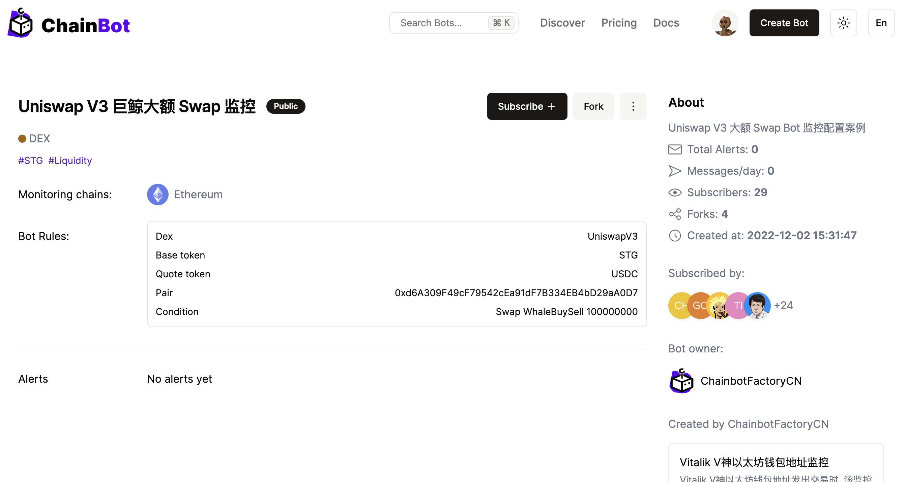Screen dimensions: 905x482
Task: Click the Ethereum chain icon
Action: (x=157, y=194)
